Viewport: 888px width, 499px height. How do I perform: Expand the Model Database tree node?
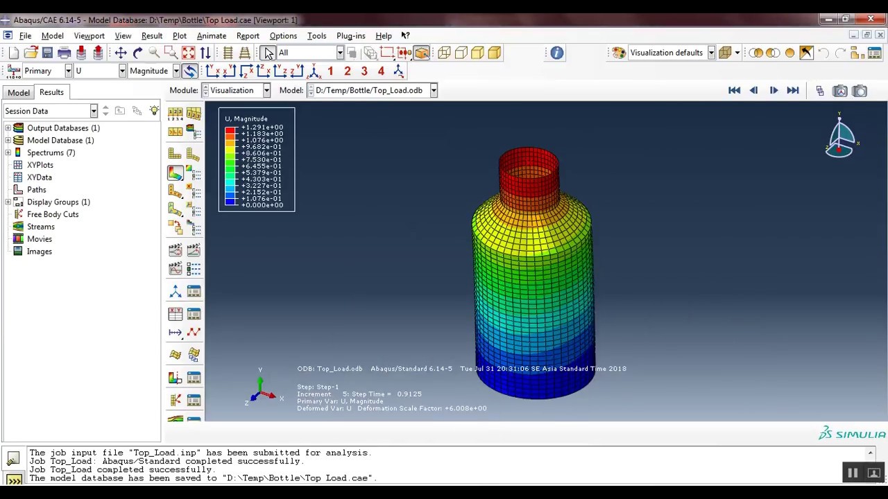pyautogui.click(x=8, y=141)
